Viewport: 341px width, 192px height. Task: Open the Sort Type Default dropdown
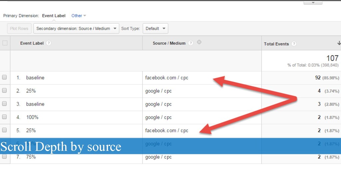[x=155, y=29]
